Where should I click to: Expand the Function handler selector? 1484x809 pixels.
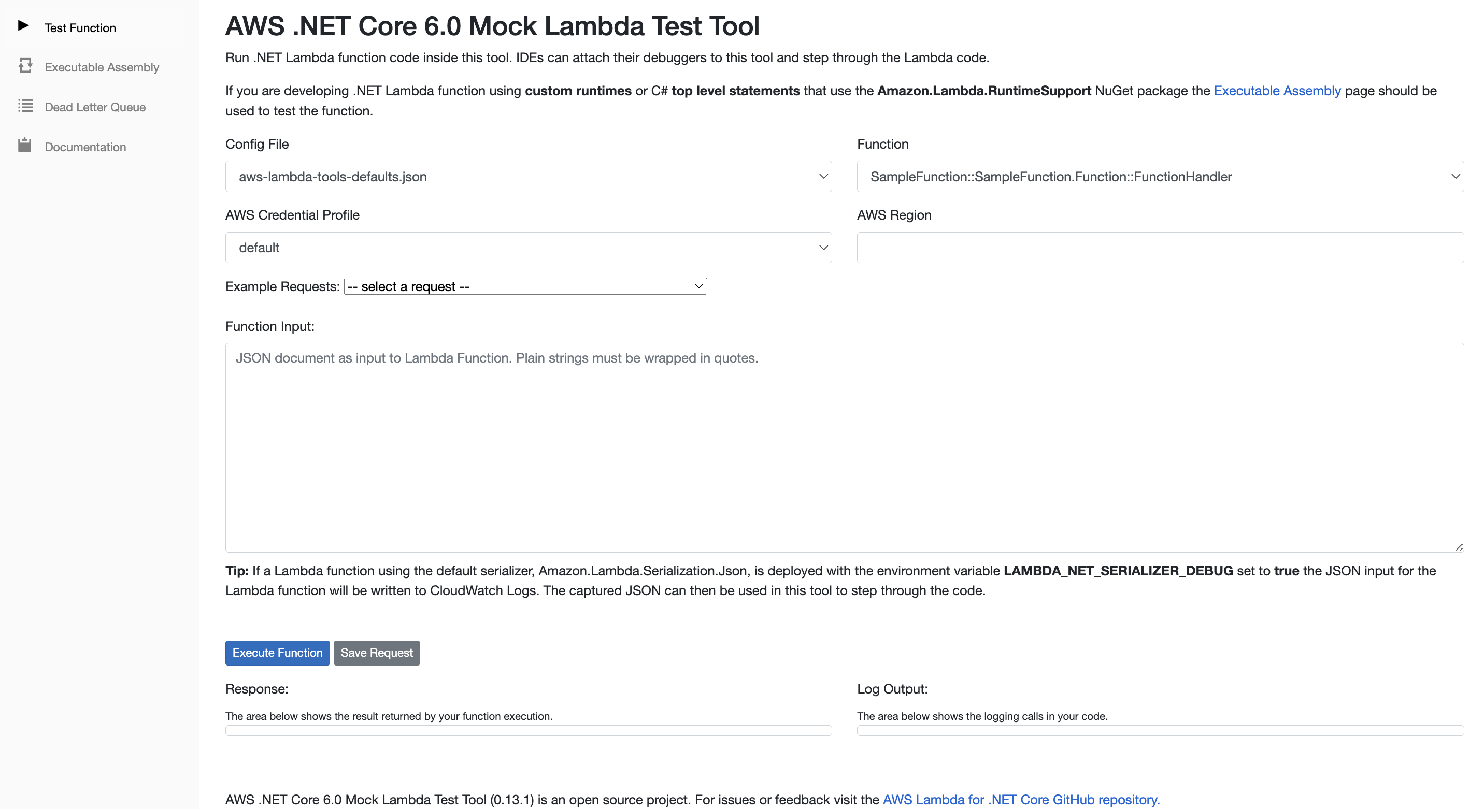(1160, 176)
